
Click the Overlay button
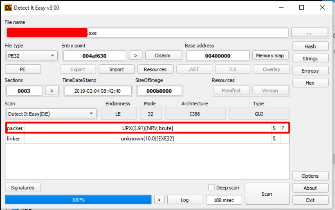tap(272, 69)
